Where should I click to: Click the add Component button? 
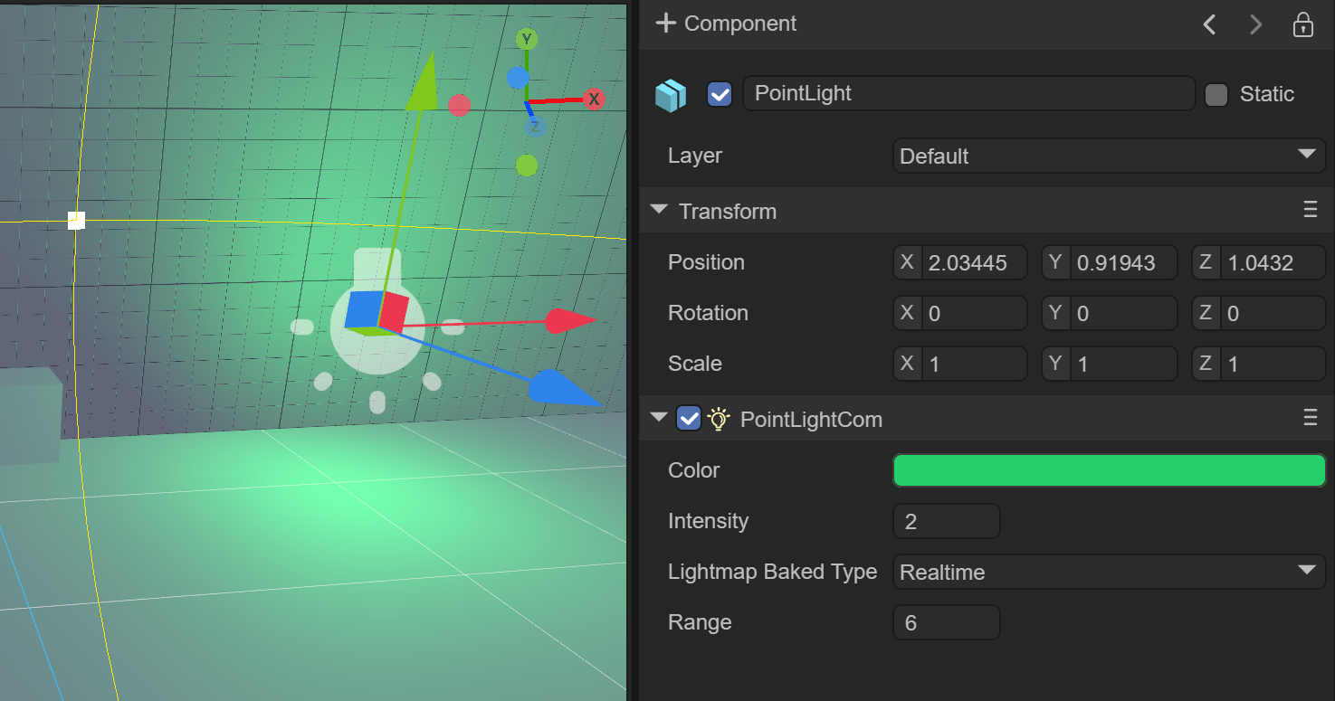(x=727, y=24)
